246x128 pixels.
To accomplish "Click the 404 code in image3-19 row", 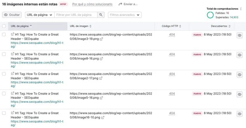I will pyautogui.click(x=172, y=34).
